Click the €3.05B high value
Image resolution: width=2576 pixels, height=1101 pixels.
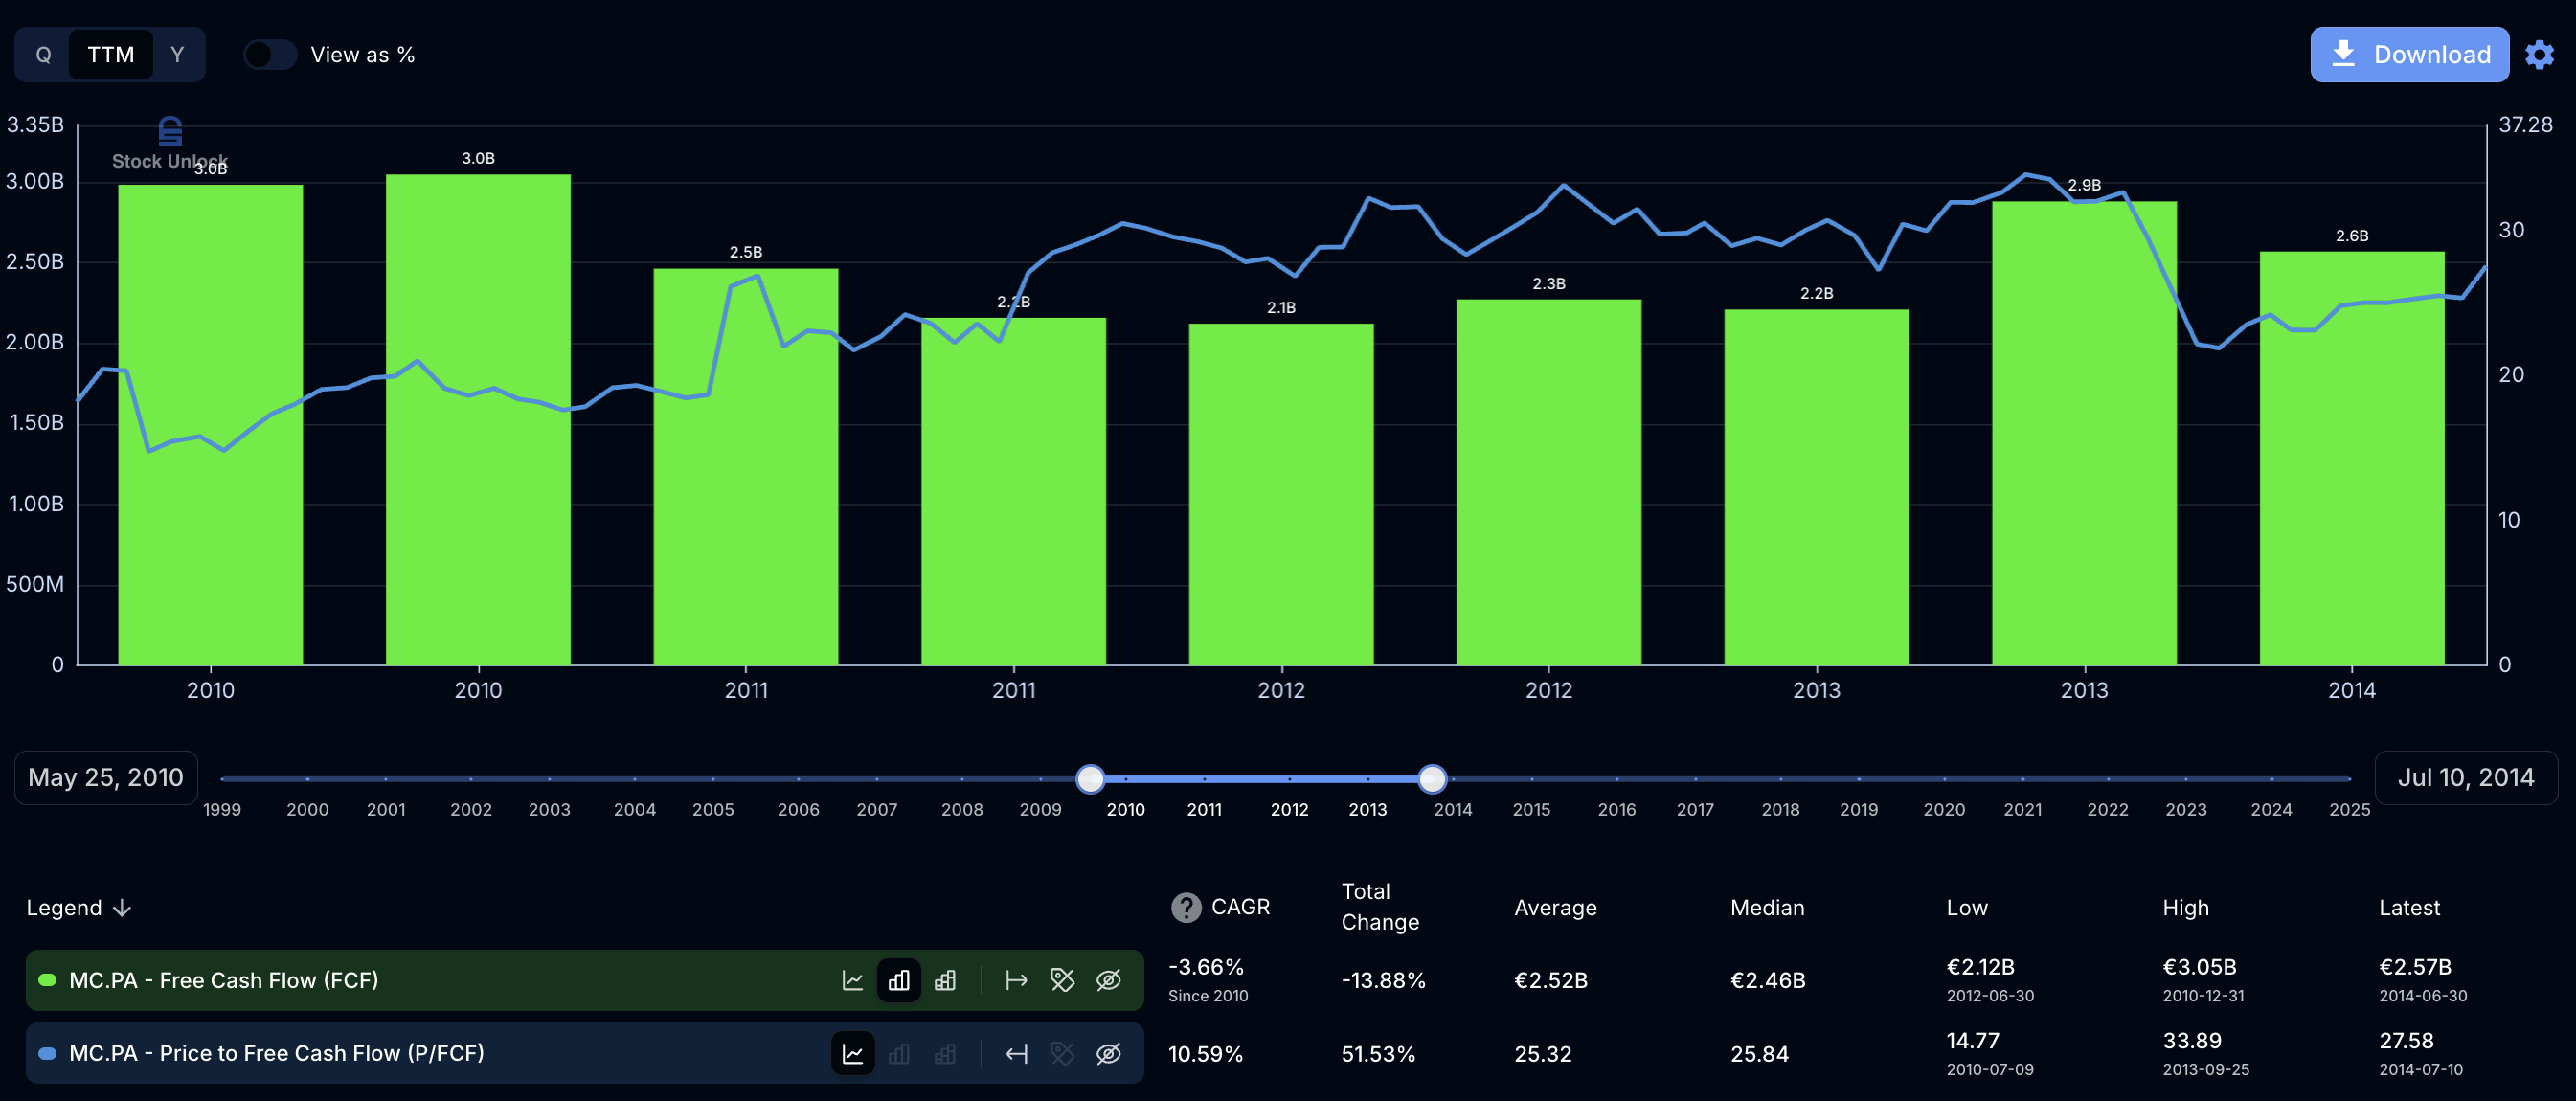(x=2199, y=967)
